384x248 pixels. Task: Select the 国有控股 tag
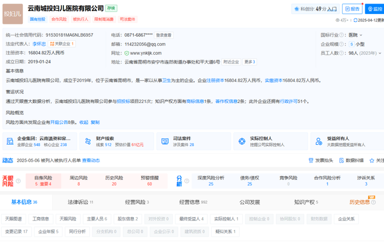(x=38, y=19)
